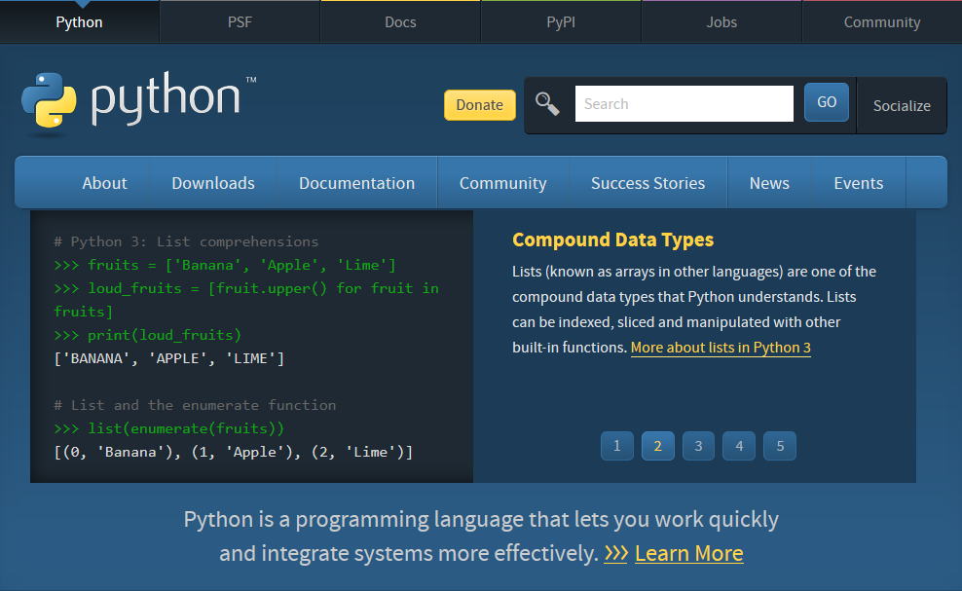Switch to slide 5 in the code carousel
The height and width of the screenshot is (591, 962).
780,446
